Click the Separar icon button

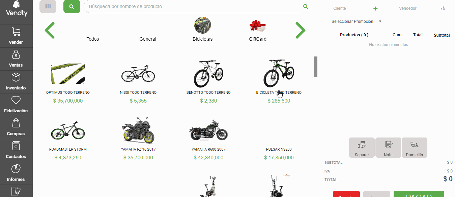362,147
